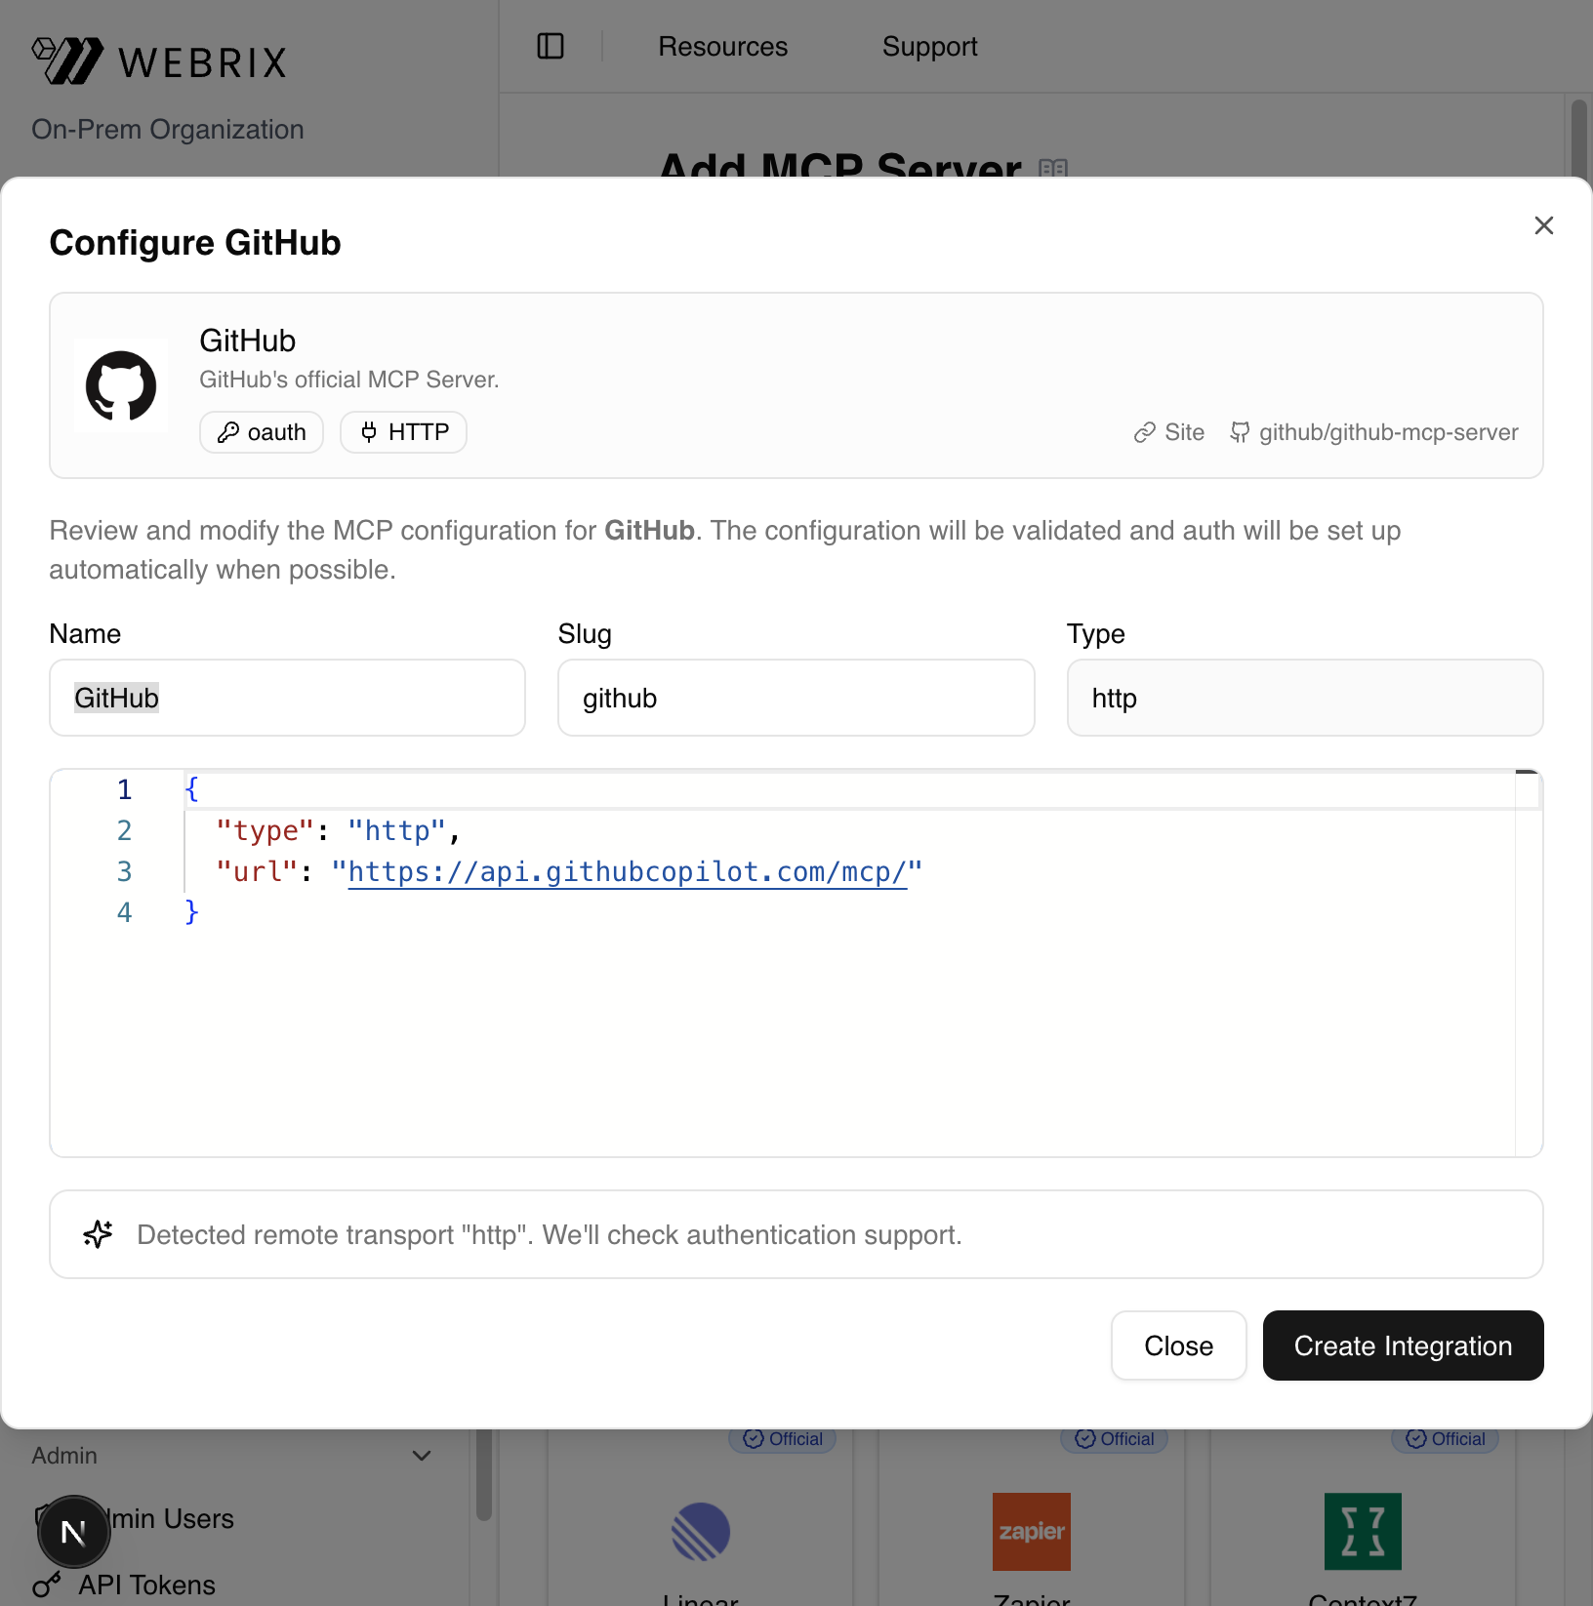Click the Next.js N badge
Viewport: 1593px width, 1606px height.
(73, 1532)
